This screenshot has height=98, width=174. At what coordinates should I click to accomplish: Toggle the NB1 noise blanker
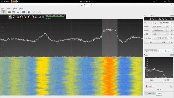(150, 42)
